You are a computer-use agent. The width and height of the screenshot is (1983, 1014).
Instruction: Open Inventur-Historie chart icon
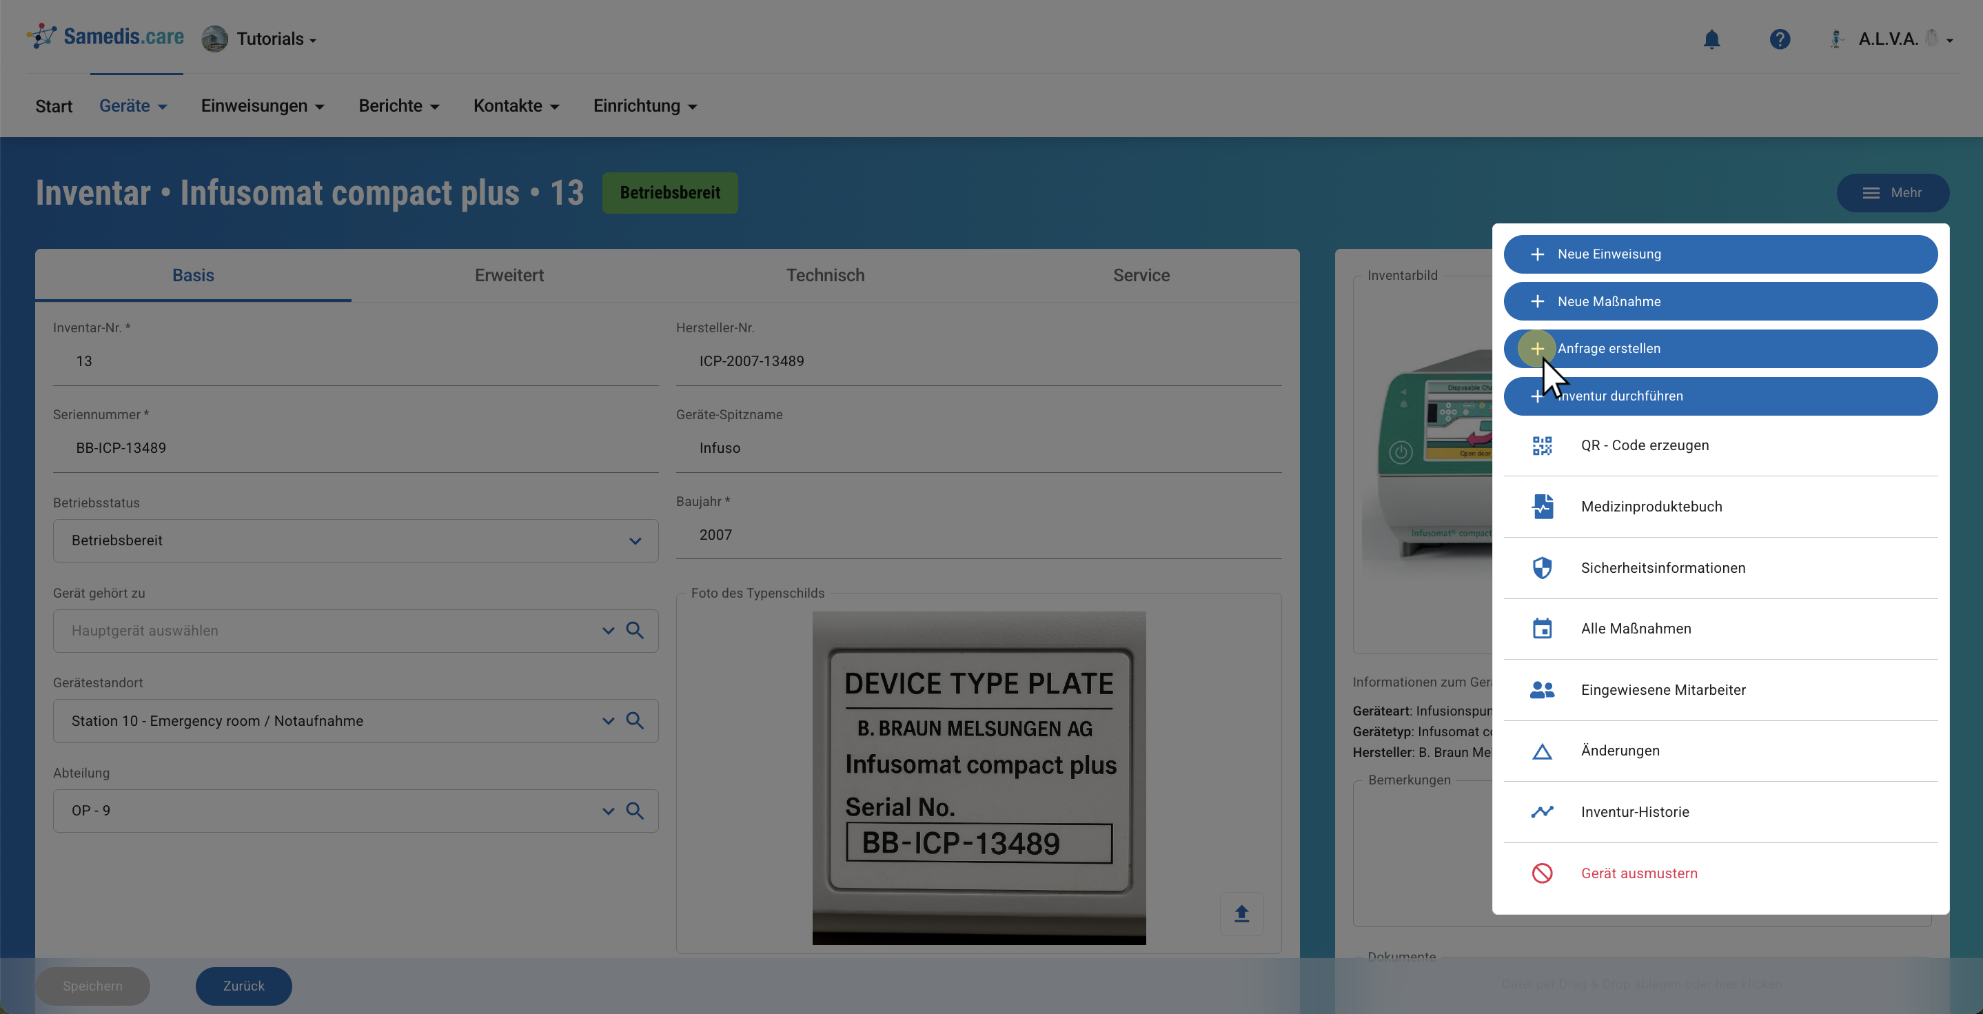coord(1541,812)
